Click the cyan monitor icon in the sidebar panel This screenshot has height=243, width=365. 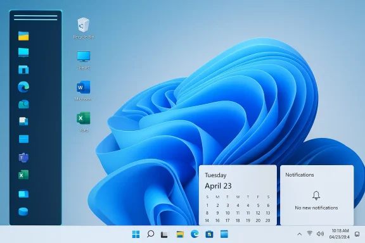(x=23, y=53)
